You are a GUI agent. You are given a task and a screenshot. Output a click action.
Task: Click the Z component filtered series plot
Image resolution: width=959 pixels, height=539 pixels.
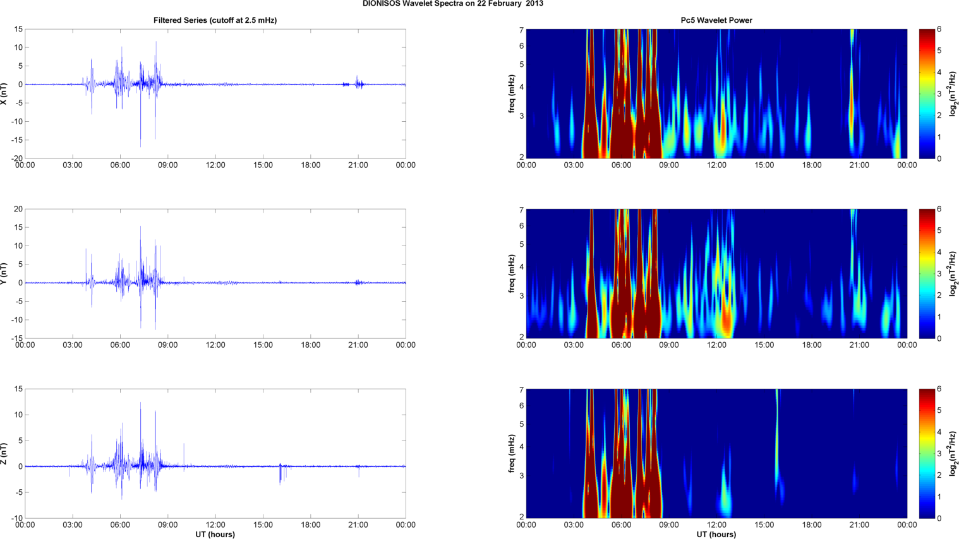click(215, 453)
